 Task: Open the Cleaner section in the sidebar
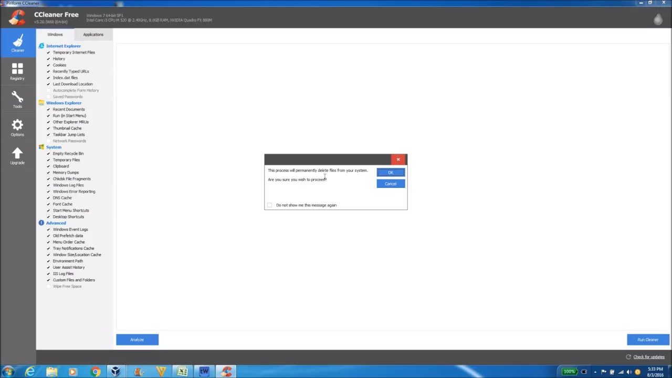click(17, 43)
